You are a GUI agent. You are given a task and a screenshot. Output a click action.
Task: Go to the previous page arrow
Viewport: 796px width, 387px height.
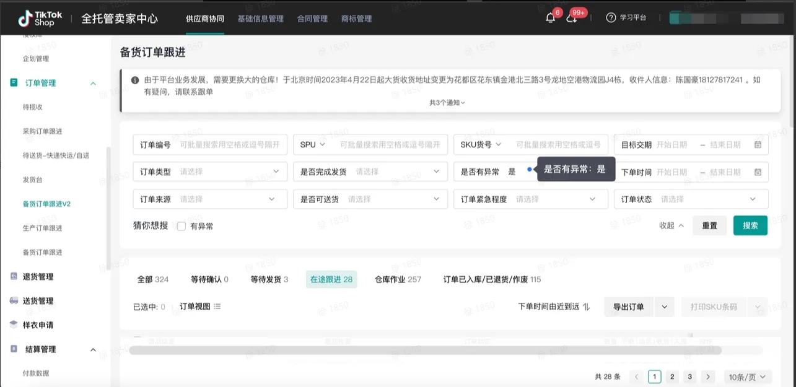pyautogui.click(x=636, y=376)
